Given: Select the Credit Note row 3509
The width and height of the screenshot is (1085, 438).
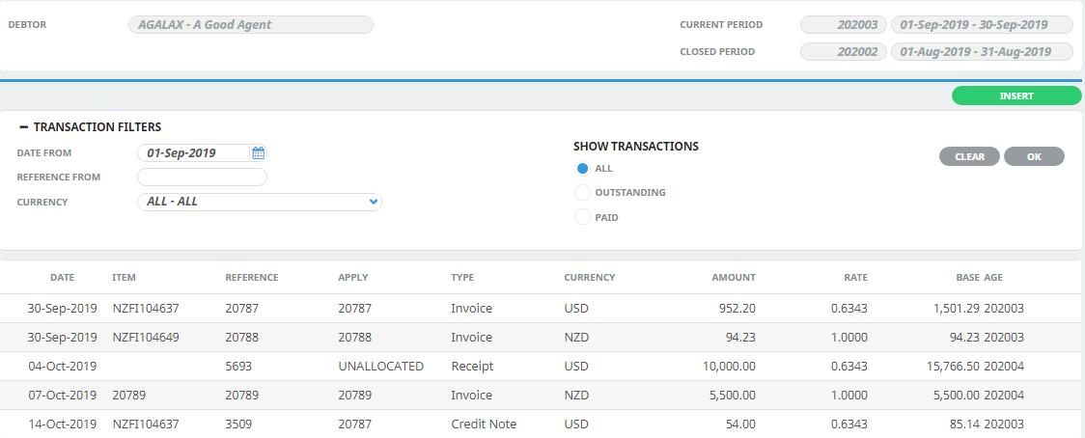Looking at the screenshot, I should tap(542, 424).
